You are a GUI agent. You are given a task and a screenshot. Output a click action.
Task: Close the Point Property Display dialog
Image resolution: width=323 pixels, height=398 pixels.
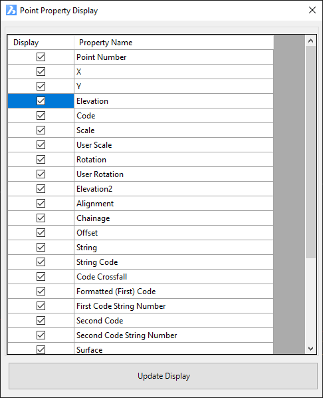click(312, 10)
